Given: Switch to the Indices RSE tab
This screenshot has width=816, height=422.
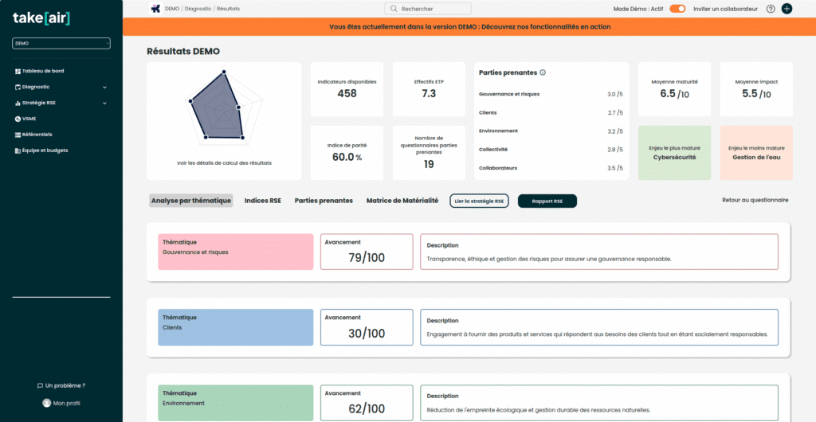Looking at the screenshot, I should coord(262,201).
